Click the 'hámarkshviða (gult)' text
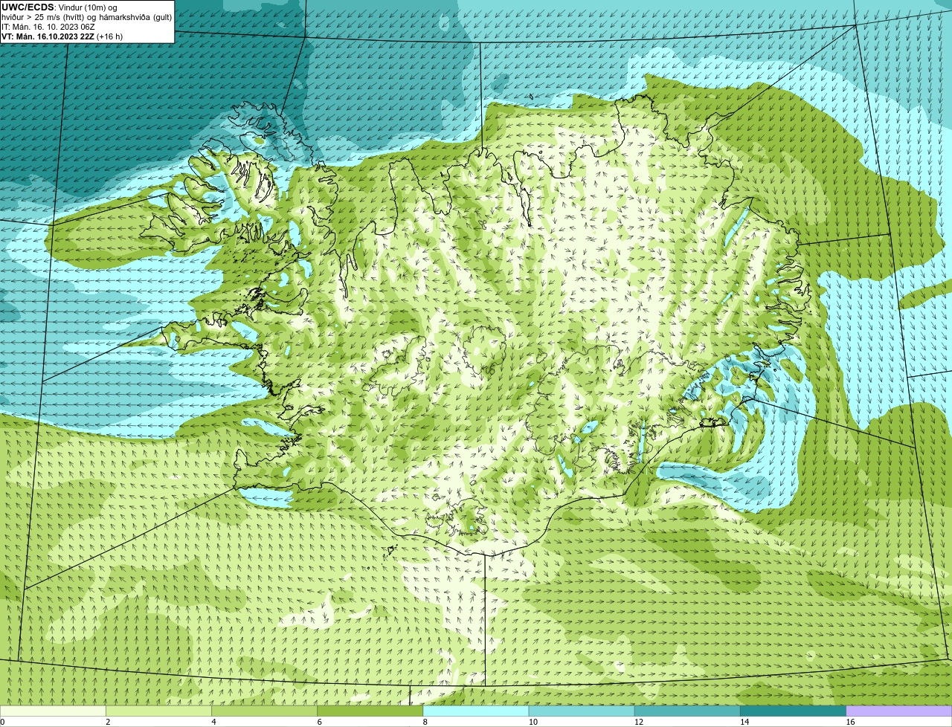 tap(135, 17)
